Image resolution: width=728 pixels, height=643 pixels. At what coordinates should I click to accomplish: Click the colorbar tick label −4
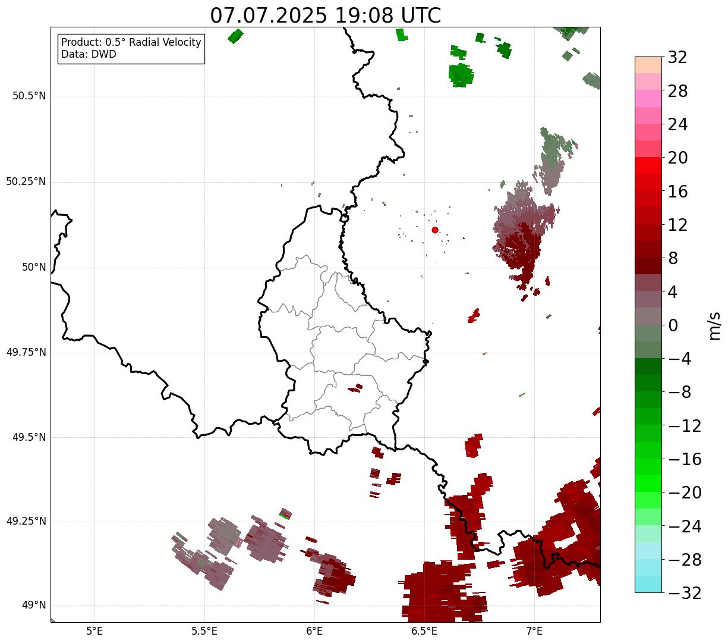679,359
